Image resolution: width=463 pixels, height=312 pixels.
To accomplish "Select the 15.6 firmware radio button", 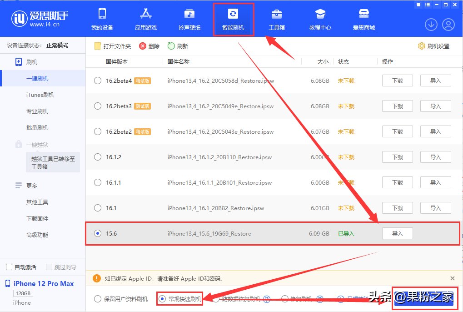I will 97,233.
